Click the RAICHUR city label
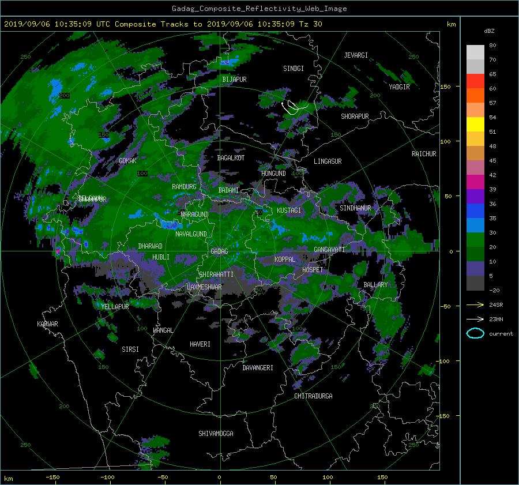This screenshot has width=519, height=485. click(x=424, y=154)
